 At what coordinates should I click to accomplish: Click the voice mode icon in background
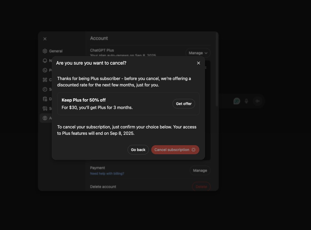[x=258, y=101]
